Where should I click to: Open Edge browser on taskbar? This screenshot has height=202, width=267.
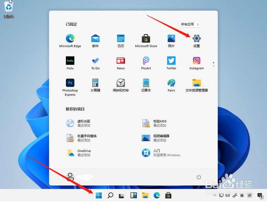point(157,196)
